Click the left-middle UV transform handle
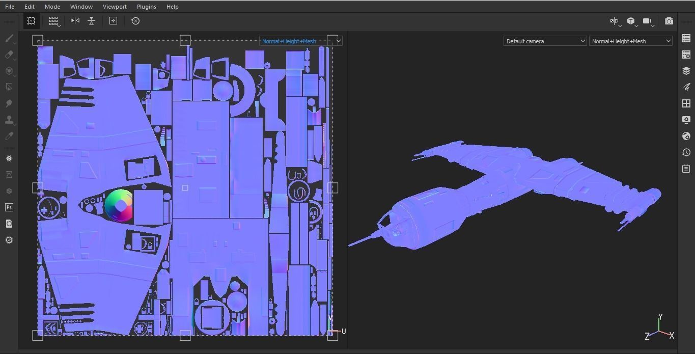The image size is (695, 354). tap(38, 188)
